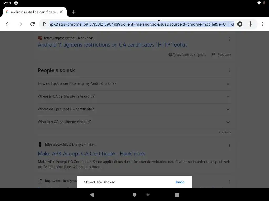
Task: Click the Feedback flag icon
Action: tap(213, 54)
